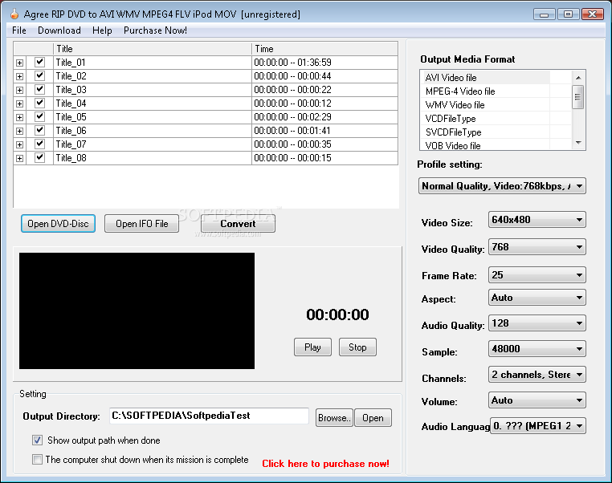Image resolution: width=612 pixels, height=483 pixels.
Task: Stop the preview playback
Action: point(357,347)
